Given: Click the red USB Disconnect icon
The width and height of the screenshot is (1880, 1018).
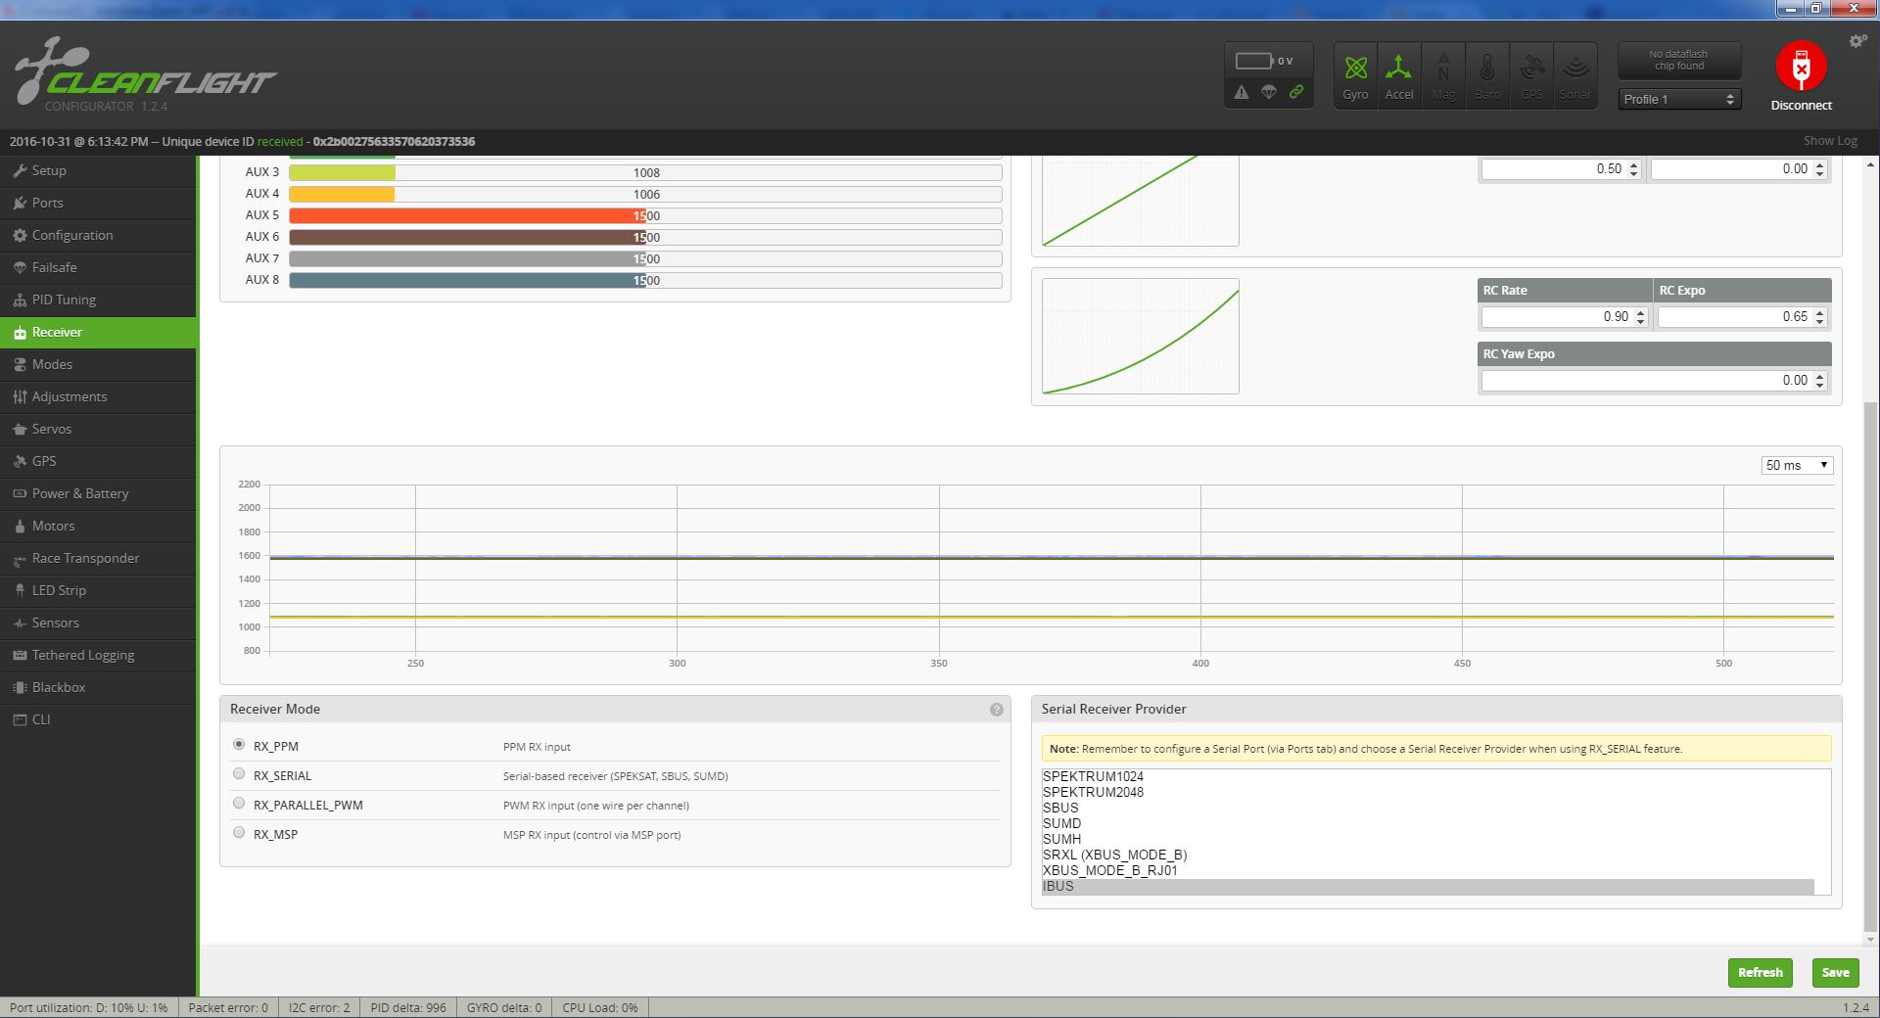Looking at the screenshot, I should [1801, 67].
